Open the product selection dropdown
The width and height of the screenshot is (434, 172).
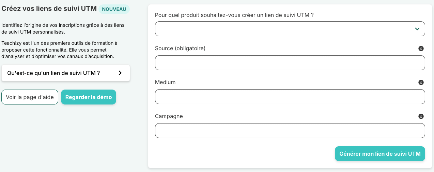pos(290,29)
